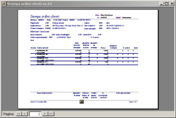Viewport: 176px width, 118px height.
Task: Click the 'Descrizione articolo' footer heading
Action: click(44, 93)
